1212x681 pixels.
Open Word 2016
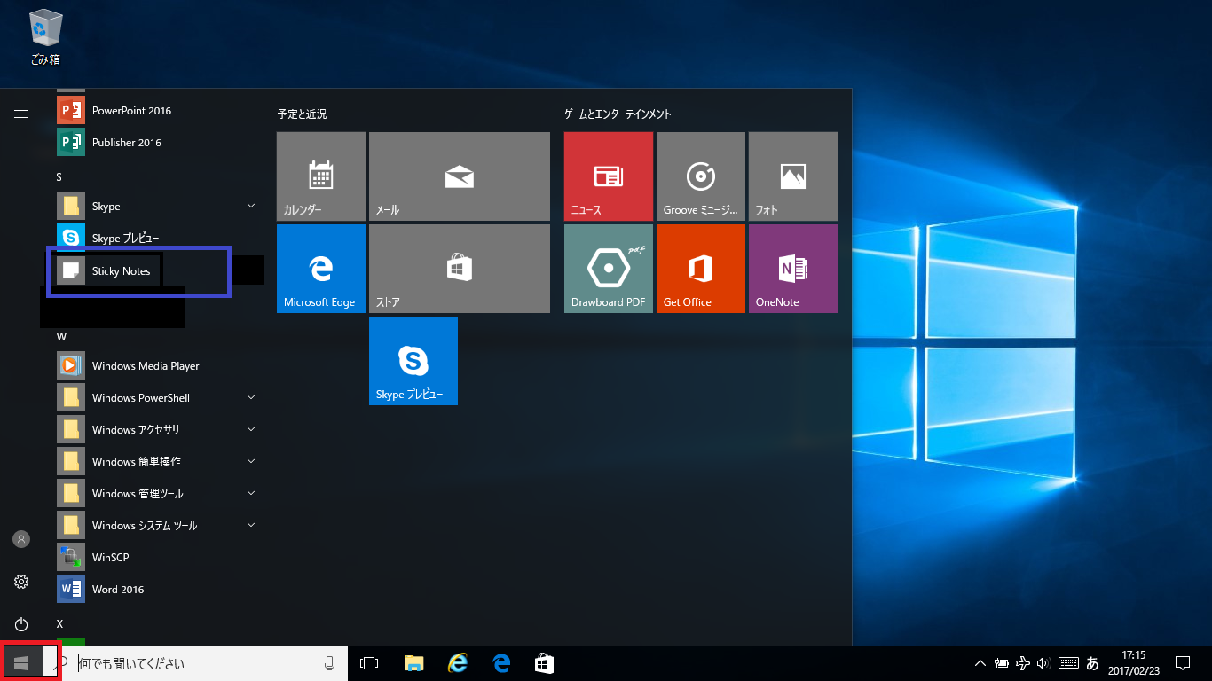(x=156, y=590)
